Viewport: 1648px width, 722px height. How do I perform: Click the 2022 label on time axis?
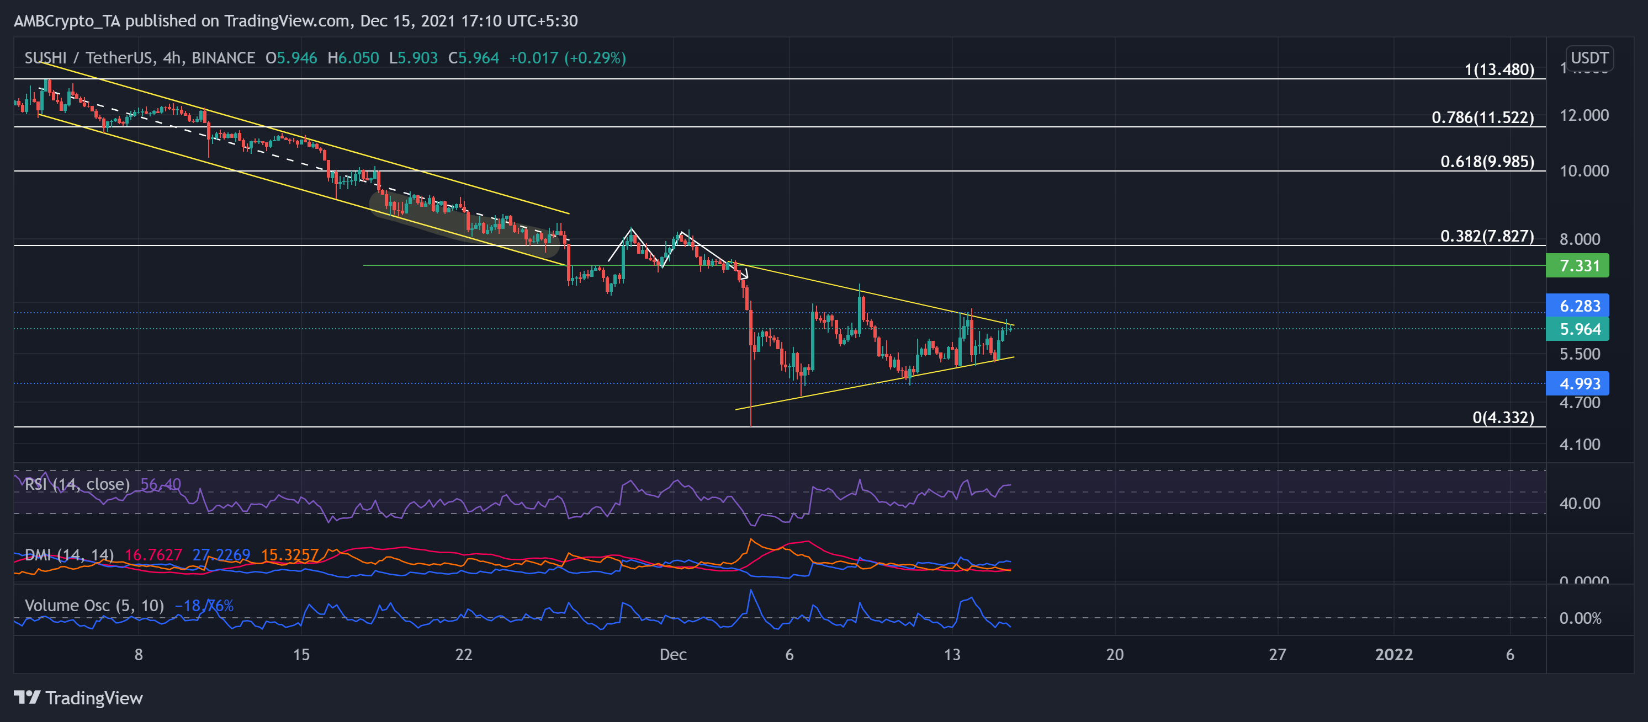coord(1394,654)
